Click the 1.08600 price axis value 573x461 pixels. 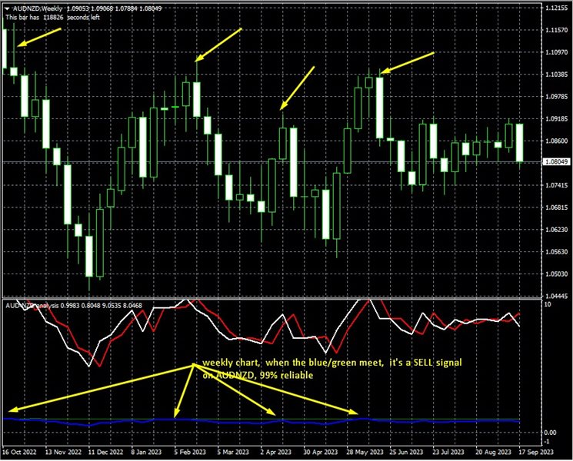tap(556, 141)
